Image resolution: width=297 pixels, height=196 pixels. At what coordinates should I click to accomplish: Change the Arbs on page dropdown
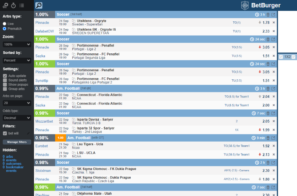(16, 103)
